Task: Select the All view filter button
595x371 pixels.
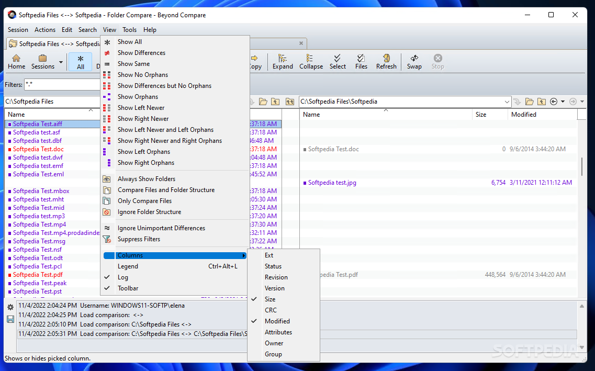Action: pyautogui.click(x=81, y=62)
